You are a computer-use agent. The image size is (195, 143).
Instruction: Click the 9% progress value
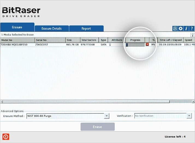153,44
